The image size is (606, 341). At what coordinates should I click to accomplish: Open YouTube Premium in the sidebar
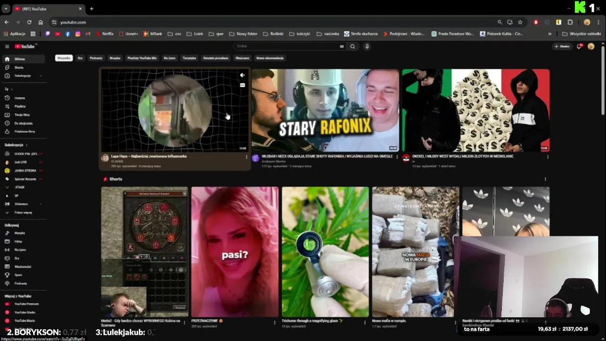[24, 304]
